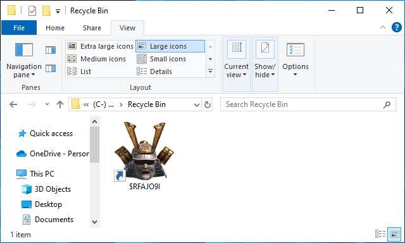405x243 pixels.
Task: Click navigation pane scroll-down arrow
Action: coord(94,222)
